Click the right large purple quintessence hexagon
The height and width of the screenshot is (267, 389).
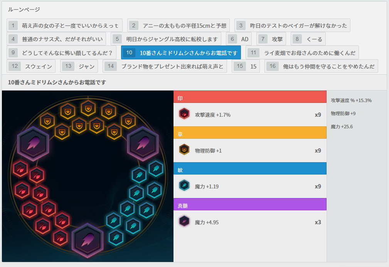click(x=143, y=144)
